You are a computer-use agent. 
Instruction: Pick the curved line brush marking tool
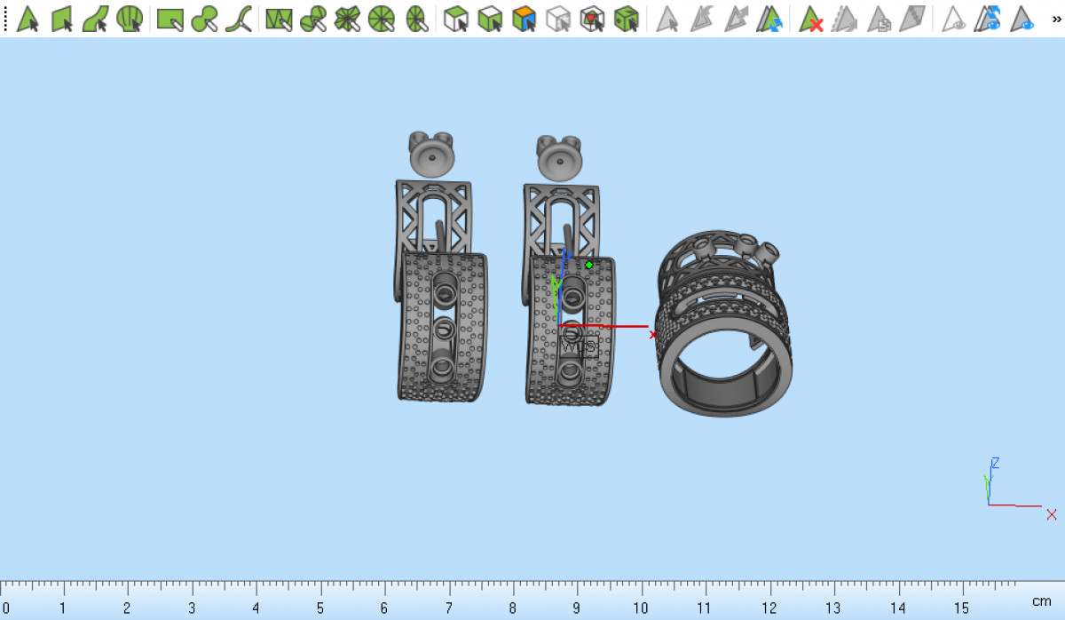pos(238,19)
